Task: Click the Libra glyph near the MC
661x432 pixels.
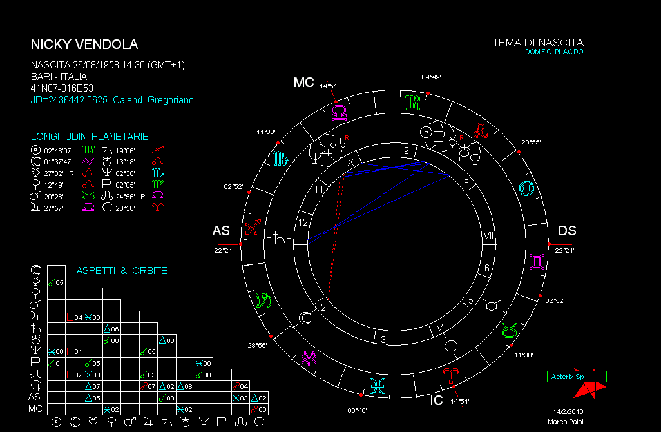Action: (x=339, y=113)
